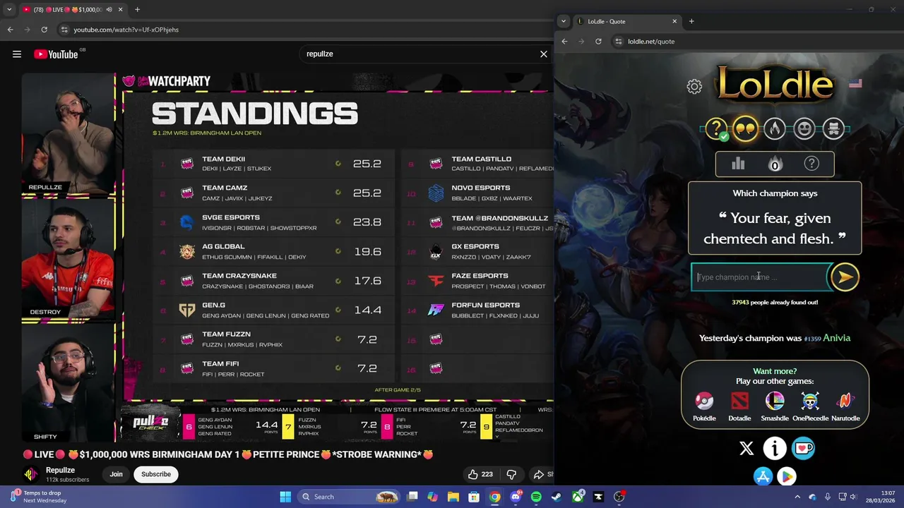The width and height of the screenshot is (904, 508).
Task: Open the YouTube hamburger guide menu
Action: 17,54
